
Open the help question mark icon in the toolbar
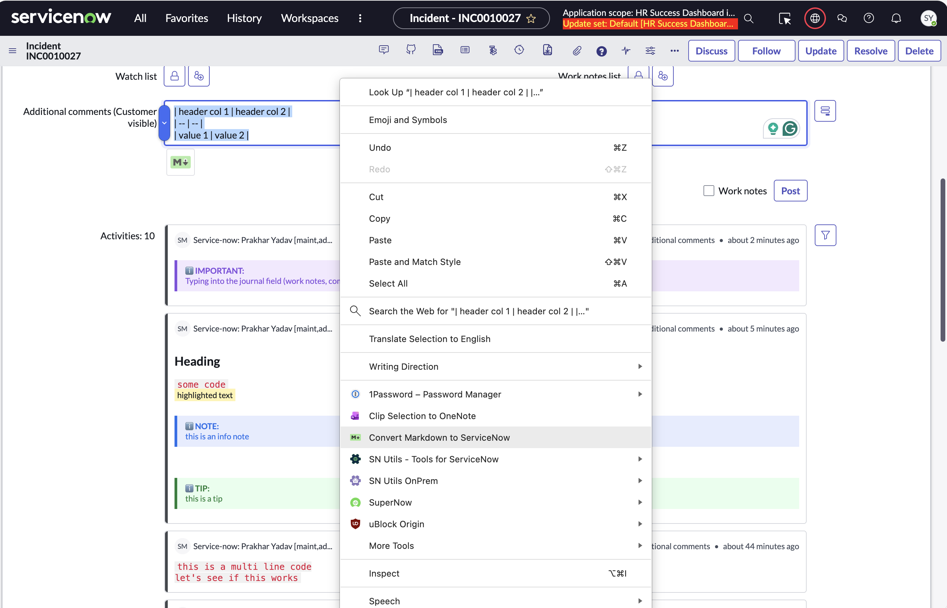[601, 51]
